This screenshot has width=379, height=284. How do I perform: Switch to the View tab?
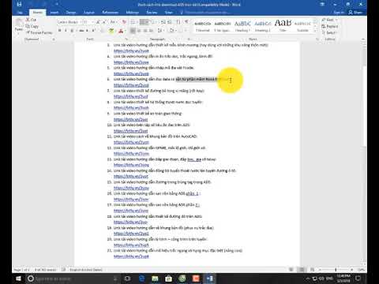(169, 13)
